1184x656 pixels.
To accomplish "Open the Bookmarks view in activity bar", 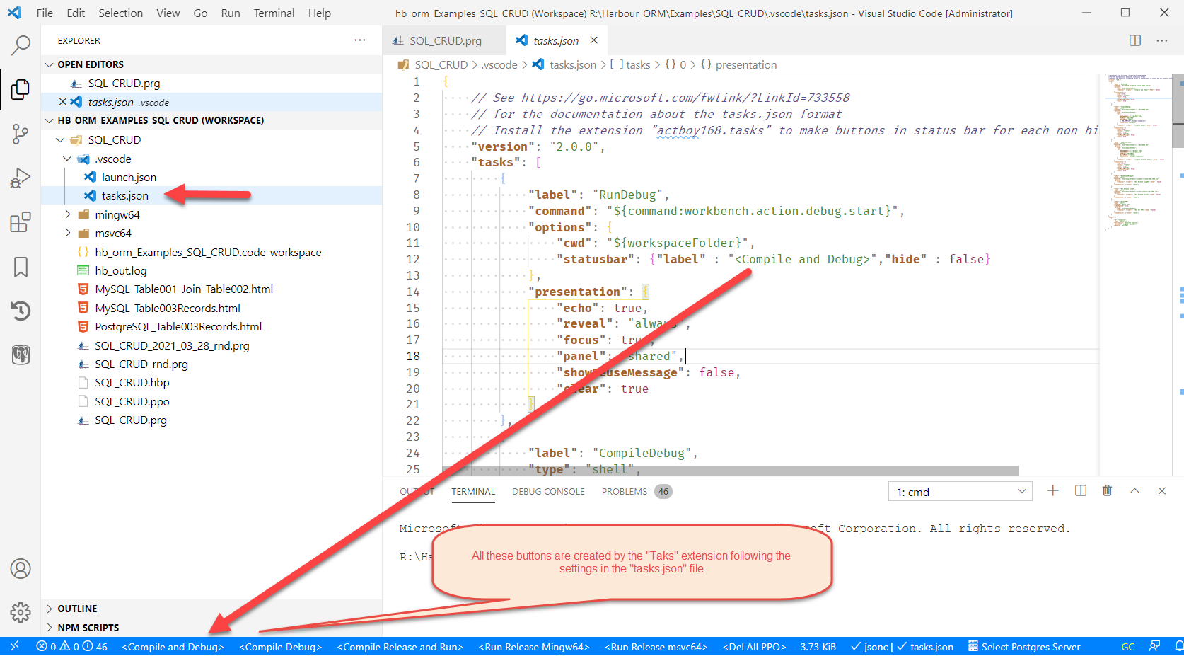I will pyautogui.click(x=21, y=267).
